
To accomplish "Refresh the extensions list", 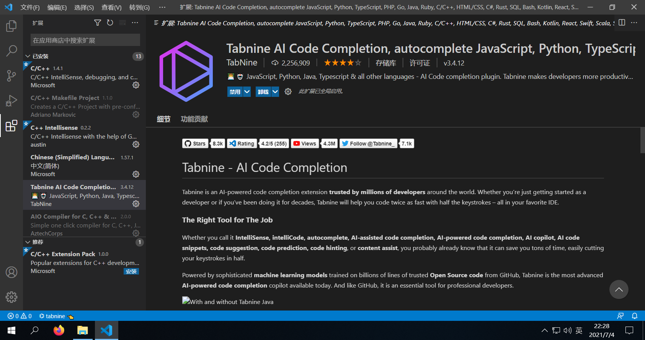I will (x=110, y=23).
